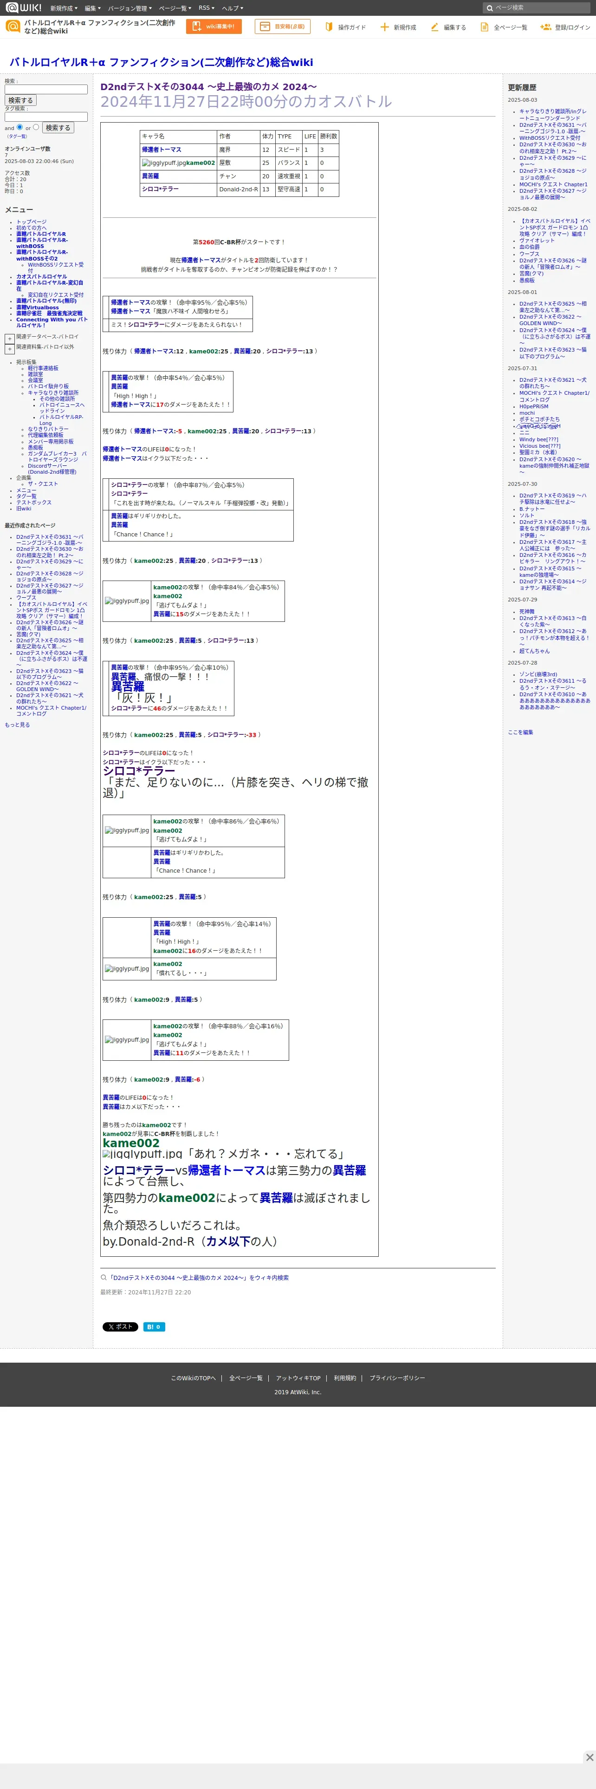The image size is (596, 1789).
Task: Click the X ポスト share button
Action: 121,1326
